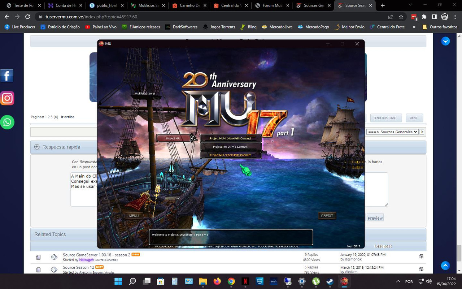Viewport: 462px width, 289px height.
Task: Click the Facebook icon on the left sidebar
Action: pyautogui.click(x=7, y=76)
